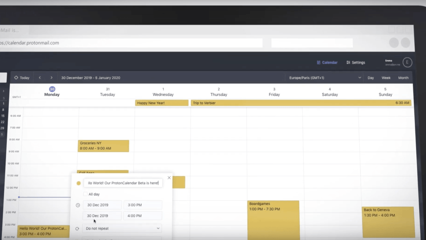The image size is (426, 240).
Task: Switch to Day view
Action: [x=371, y=78]
